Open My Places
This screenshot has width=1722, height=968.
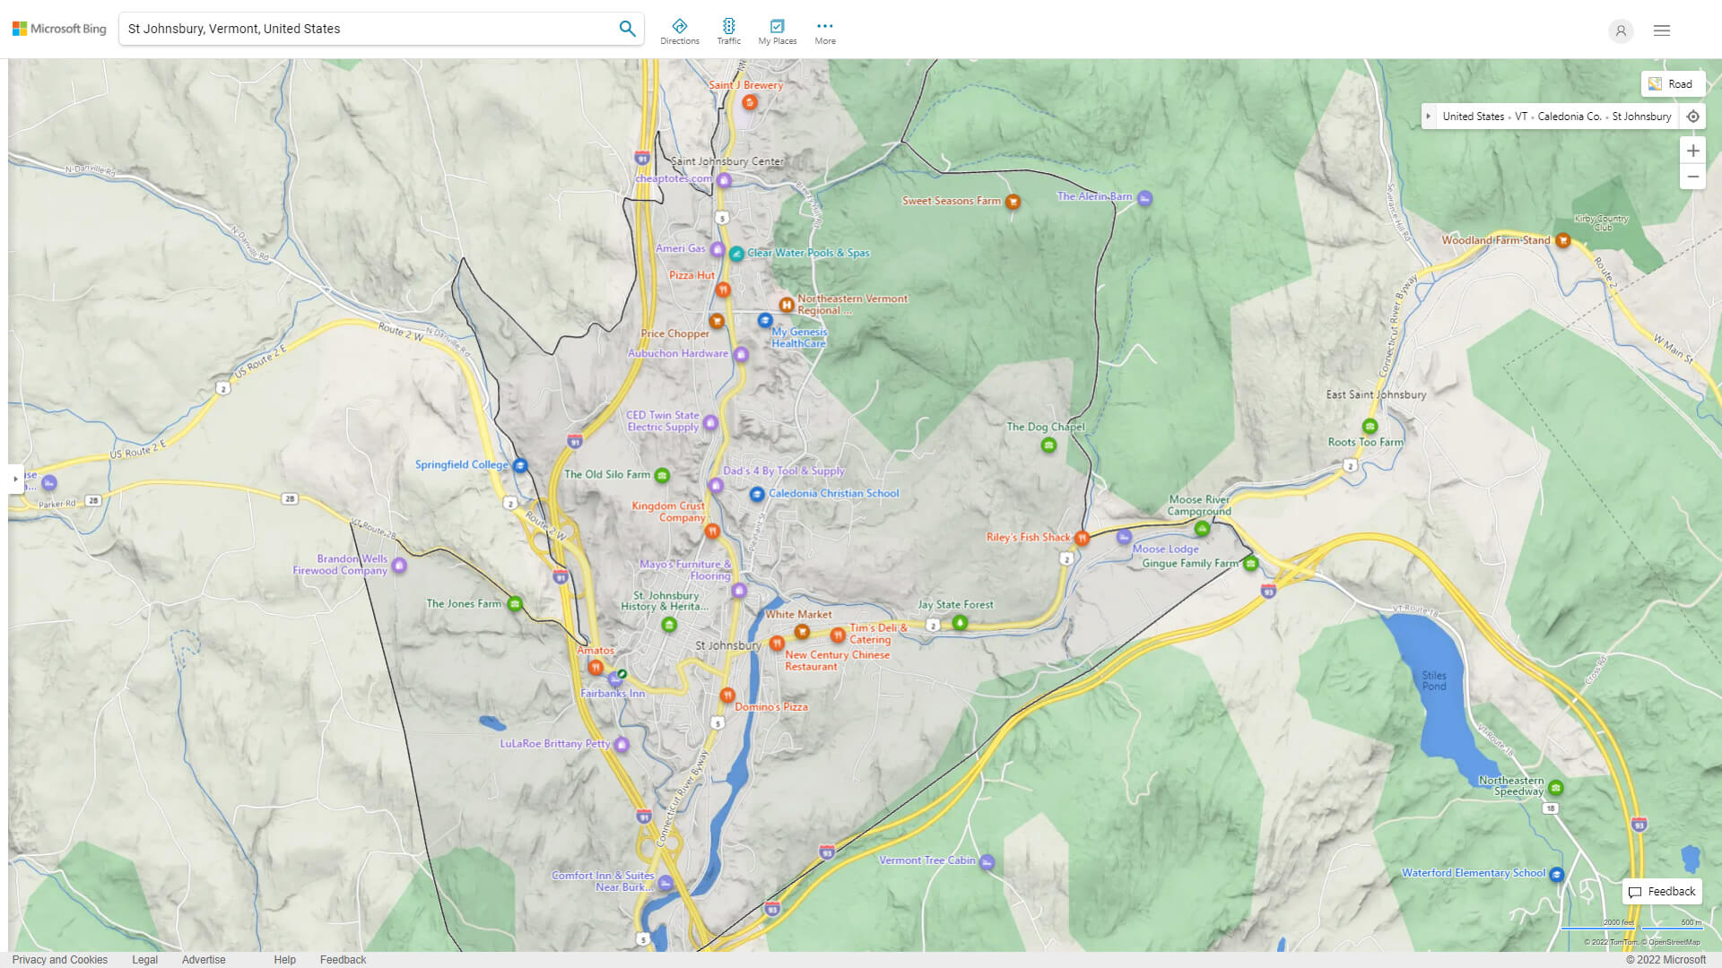pos(777,31)
